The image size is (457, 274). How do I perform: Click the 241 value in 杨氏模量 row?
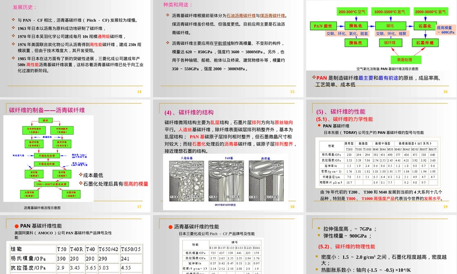[125, 258]
